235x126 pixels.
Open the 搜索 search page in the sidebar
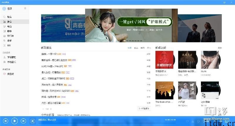[x=14, y=17]
